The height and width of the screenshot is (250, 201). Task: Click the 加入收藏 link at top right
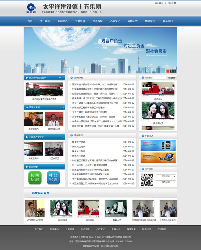[x=172, y=3]
